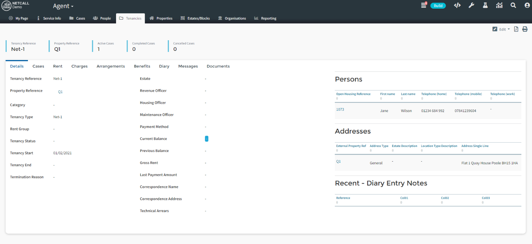Open person reference 1073 link
The width and height of the screenshot is (532, 244).
pos(340,109)
